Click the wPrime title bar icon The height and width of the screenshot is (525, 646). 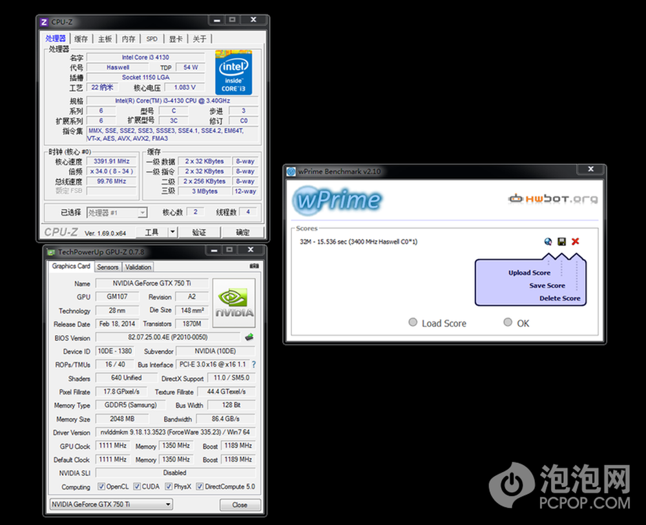click(x=291, y=171)
